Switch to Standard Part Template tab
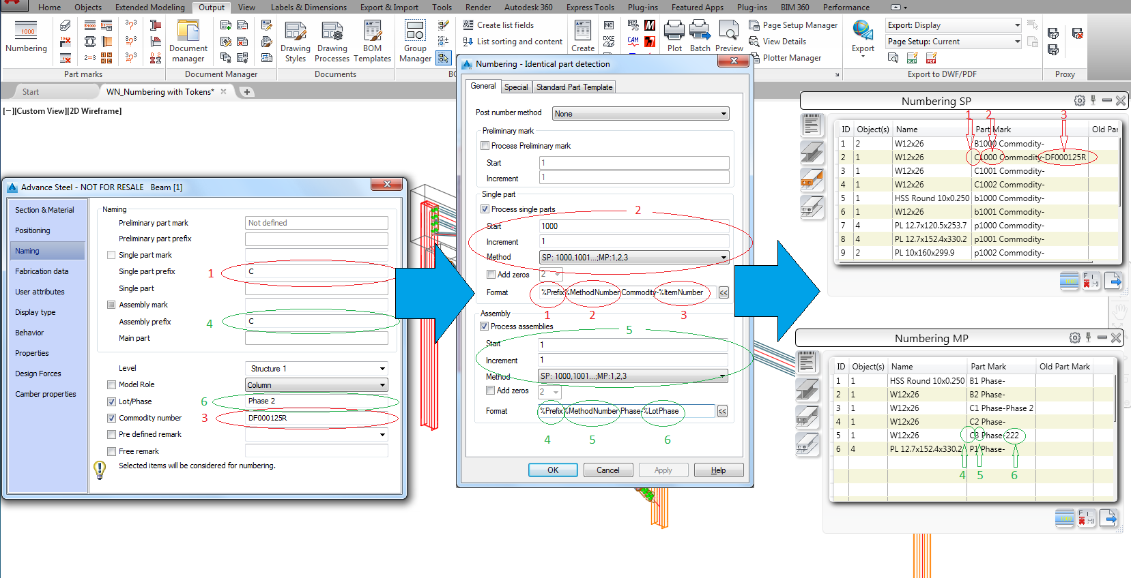The width and height of the screenshot is (1131, 578). pos(574,87)
